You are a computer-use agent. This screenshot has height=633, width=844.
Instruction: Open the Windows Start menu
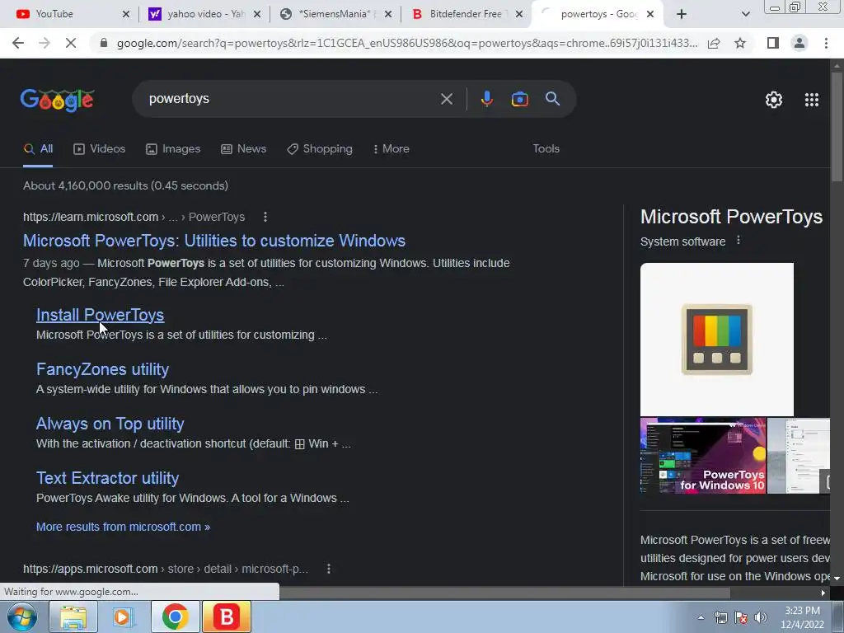(22, 617)
